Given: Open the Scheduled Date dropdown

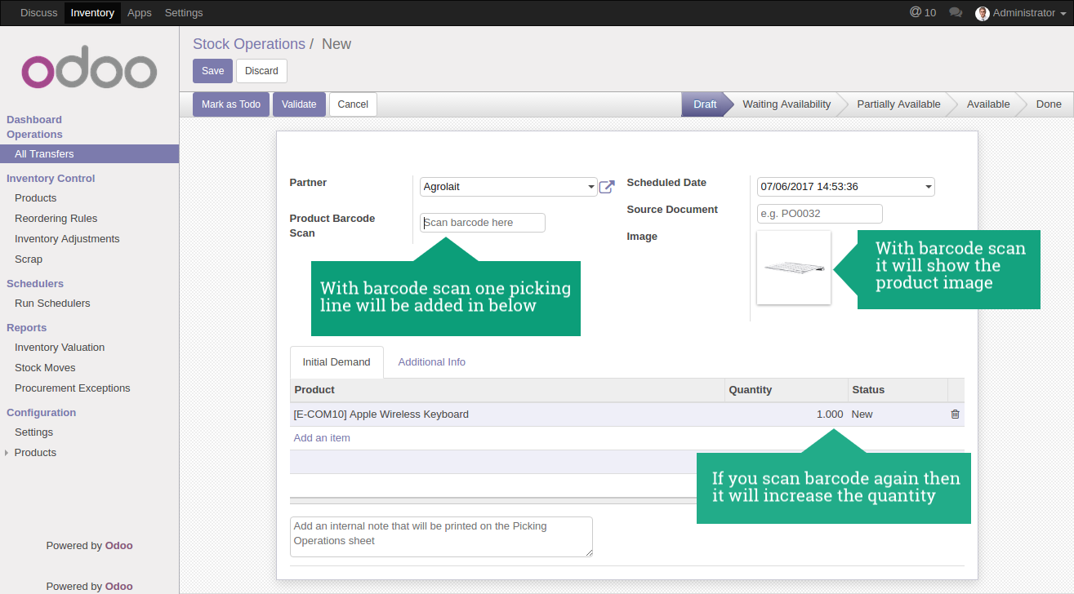Looking at the screenshot, I should tap(845, 187).
